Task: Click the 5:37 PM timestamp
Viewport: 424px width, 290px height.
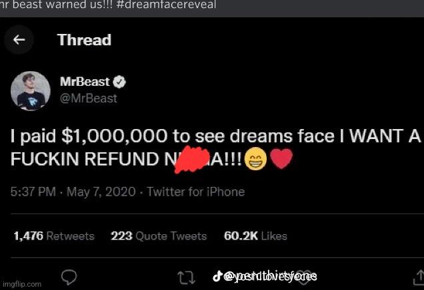Action: tap(34, 192)
